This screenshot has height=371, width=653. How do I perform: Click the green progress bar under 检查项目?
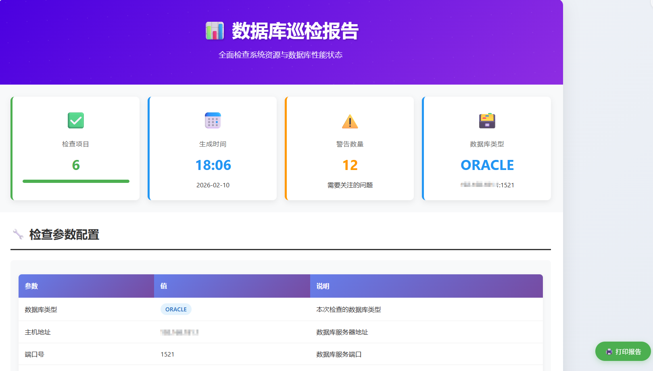coord(76,181)
